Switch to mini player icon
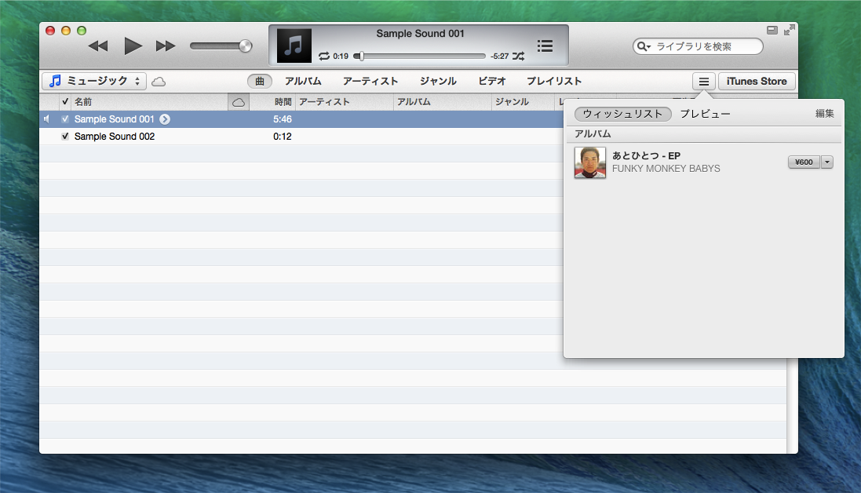The width and height of the screenshot is (861, 493). point(772,30)
